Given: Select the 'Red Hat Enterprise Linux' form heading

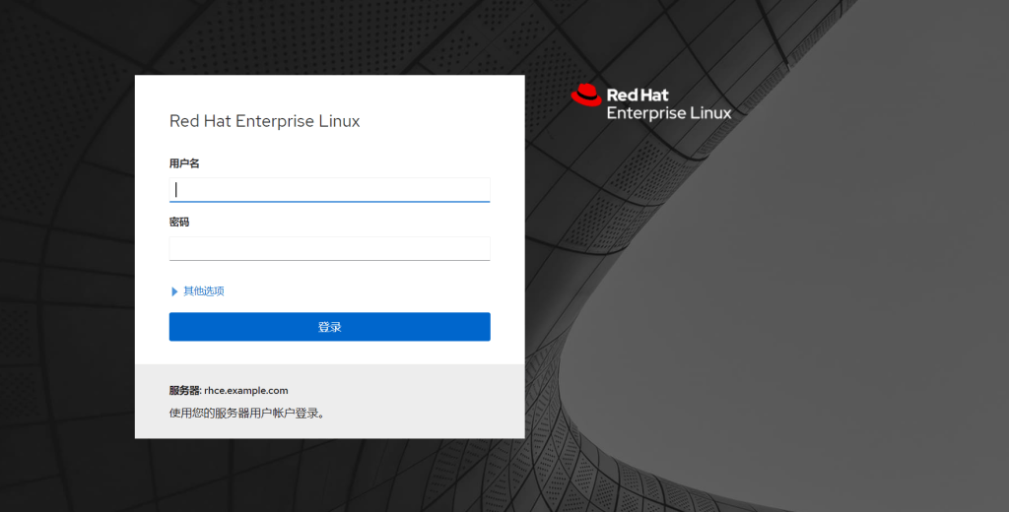Looking at the screenshot, I should point(264,121).
